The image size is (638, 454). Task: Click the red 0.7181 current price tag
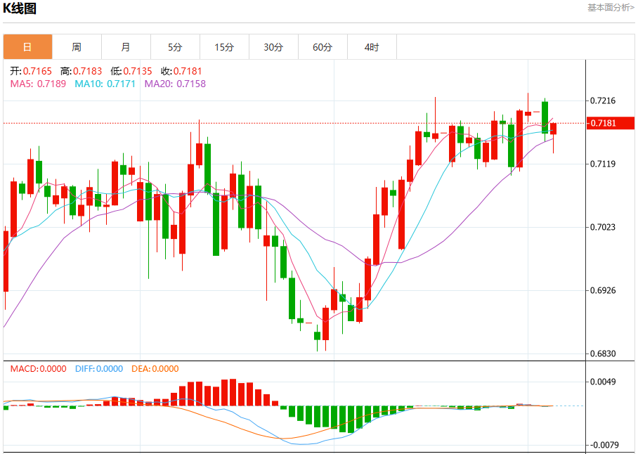click(x=611, y=123)
